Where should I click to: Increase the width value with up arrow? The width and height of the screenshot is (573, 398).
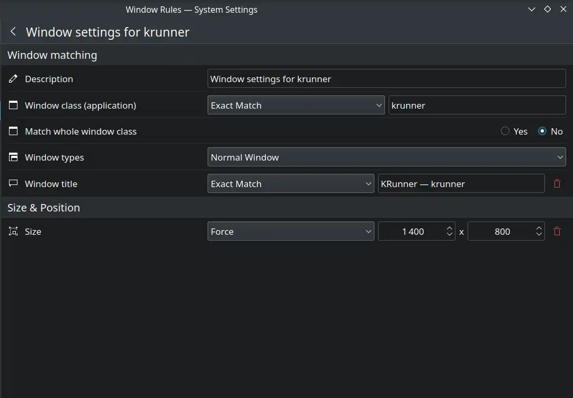click(x=450, y=228)
